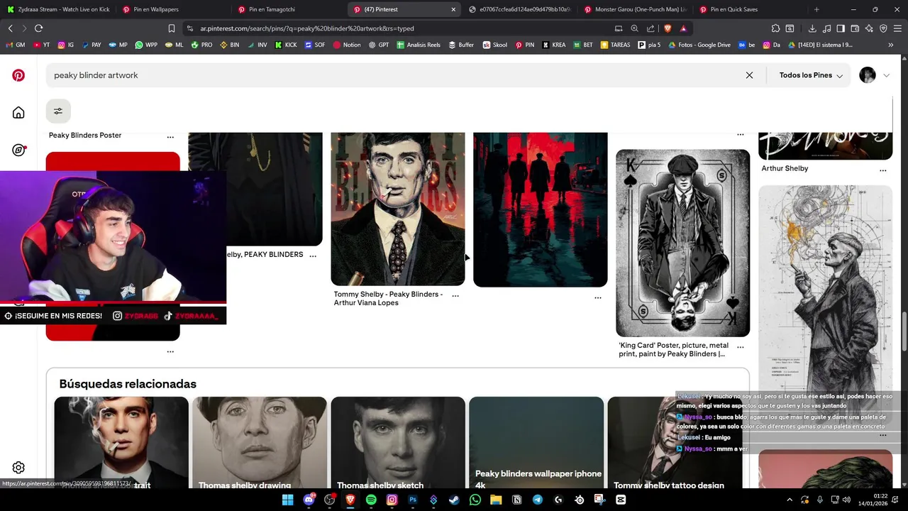Image resolution: width=908 pixels, height=511 pixels.
Task: Open more options for Arthur Shelby pin
Action: pos(883,170)
